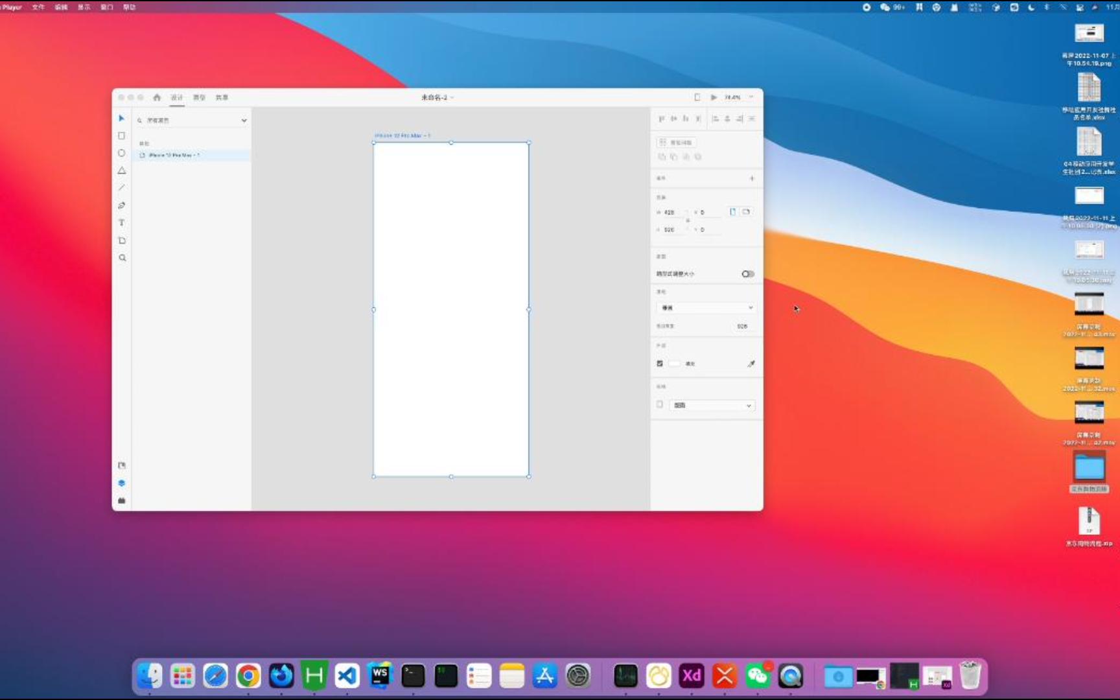Viewport: 1120px width, 700px height.
Task: Click the Distribute Vertically icon
Action: (x=698, y=119)
